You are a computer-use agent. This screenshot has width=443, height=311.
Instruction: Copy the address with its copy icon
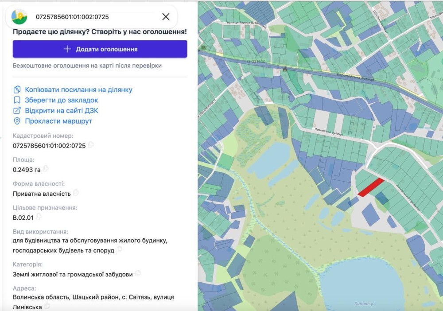47,306
